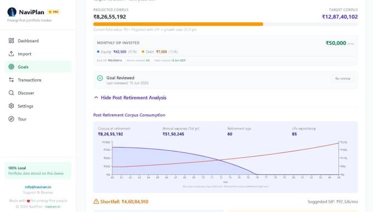Click Post-Retirement Corpus Consumption heading

[x=129, y=115]
